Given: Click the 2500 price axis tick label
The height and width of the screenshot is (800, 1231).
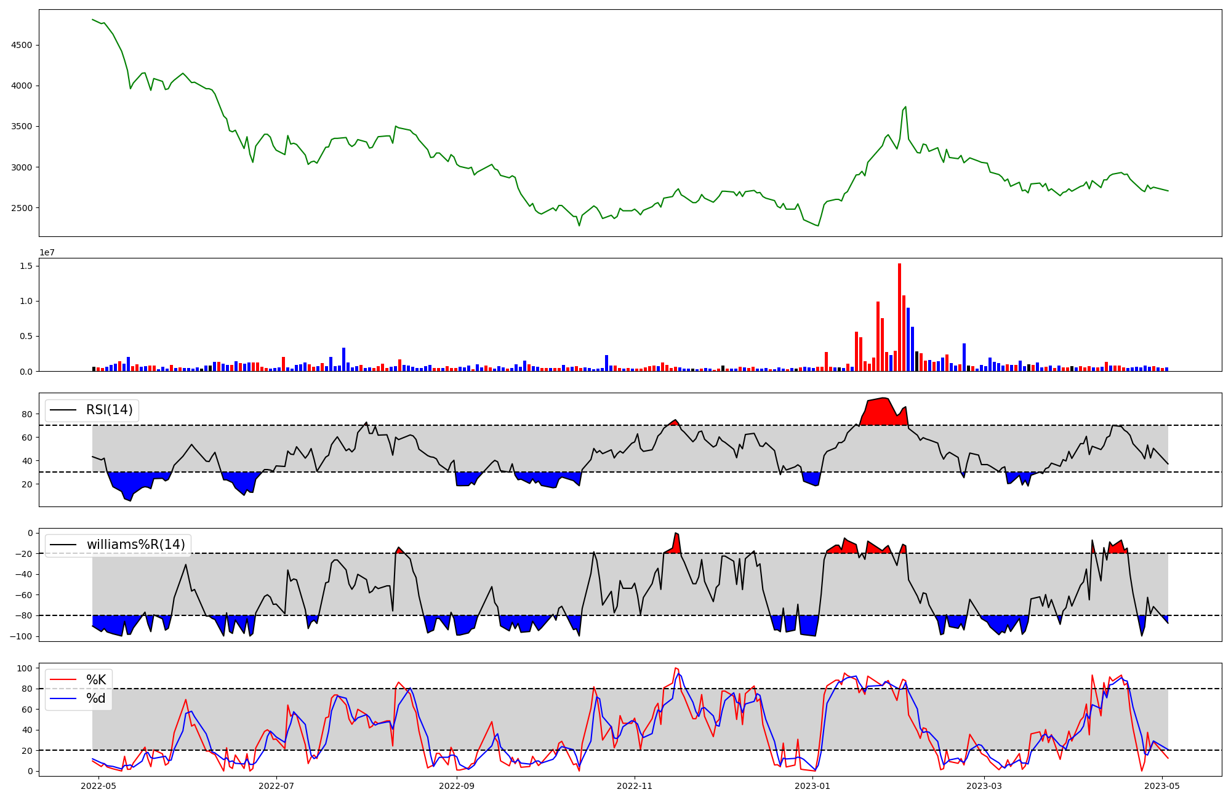Looking at the screenshot, I should coord(22,208).
